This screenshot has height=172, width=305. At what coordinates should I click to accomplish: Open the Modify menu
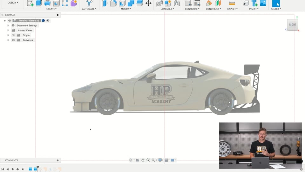point(126,9)
